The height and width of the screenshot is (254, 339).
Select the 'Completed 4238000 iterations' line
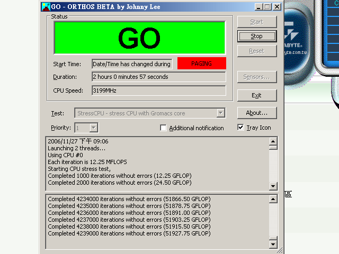pos(129,227)
